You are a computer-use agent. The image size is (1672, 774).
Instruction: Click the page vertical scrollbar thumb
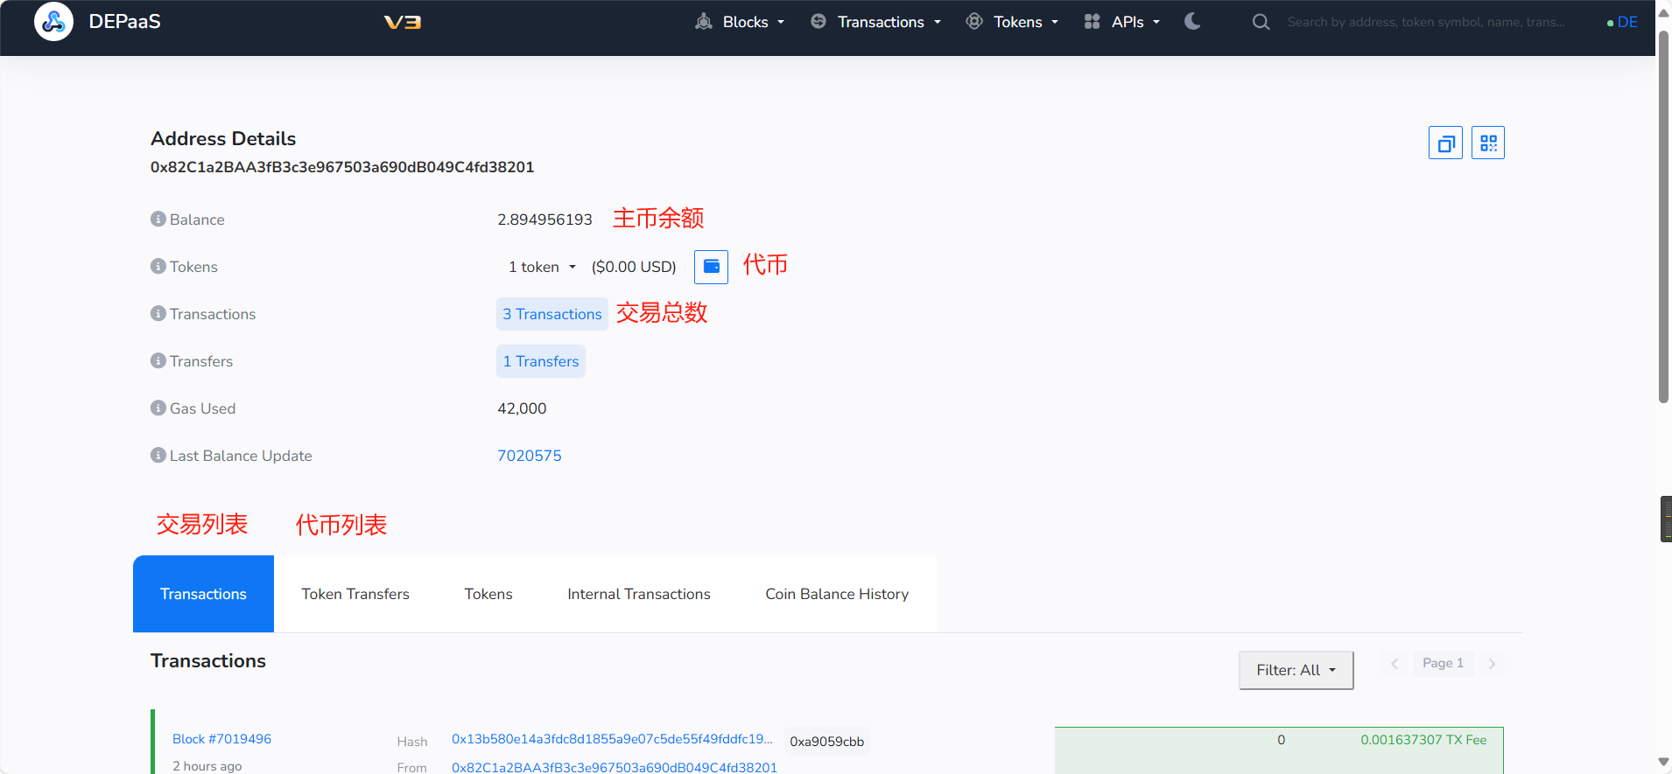[1663, 219]
